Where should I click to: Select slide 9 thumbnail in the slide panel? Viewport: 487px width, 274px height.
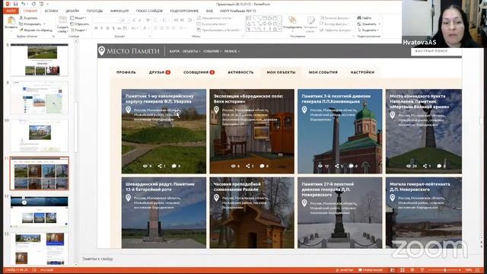click(40, 98)
